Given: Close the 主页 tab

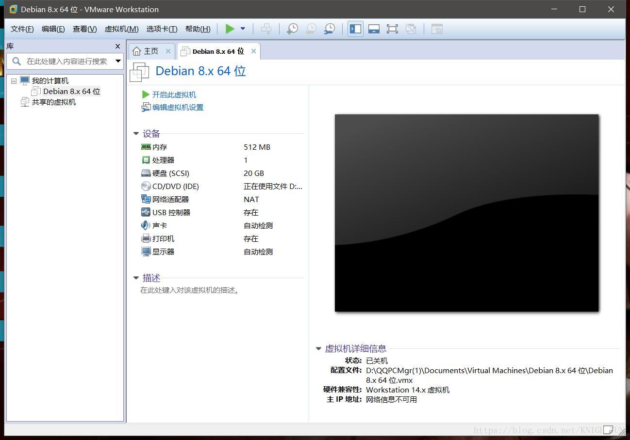Looking at the screenshot, I should click(168, 51).
